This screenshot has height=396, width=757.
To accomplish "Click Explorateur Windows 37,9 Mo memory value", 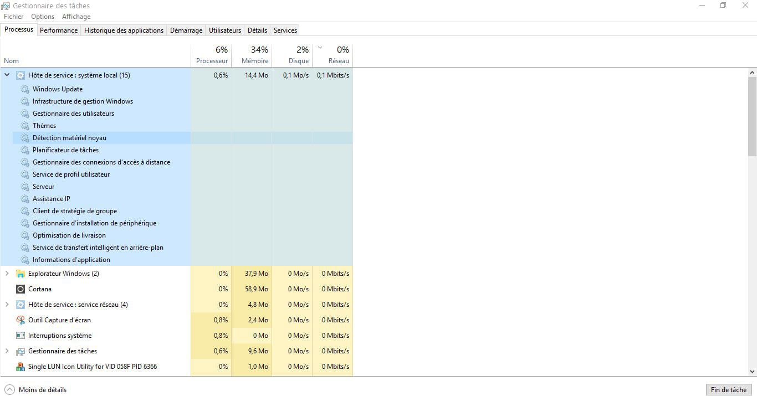I will coord(257,274).
